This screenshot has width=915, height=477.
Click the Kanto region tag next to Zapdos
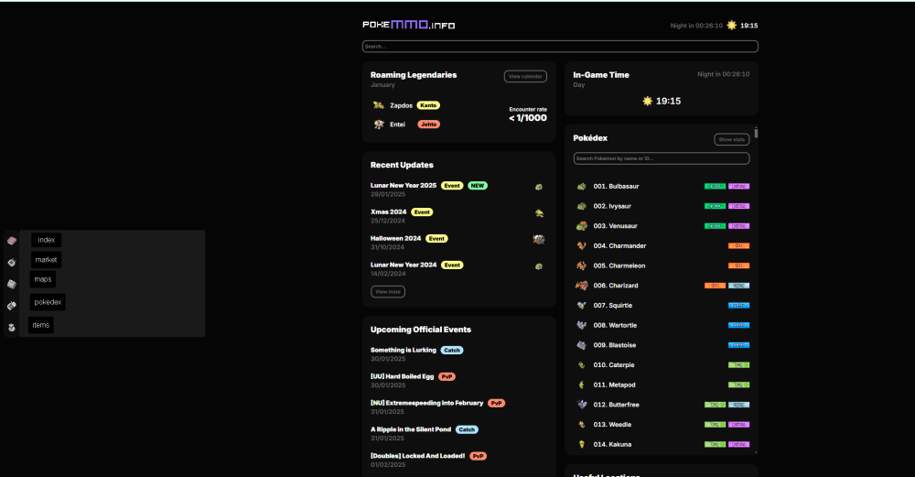428,105
